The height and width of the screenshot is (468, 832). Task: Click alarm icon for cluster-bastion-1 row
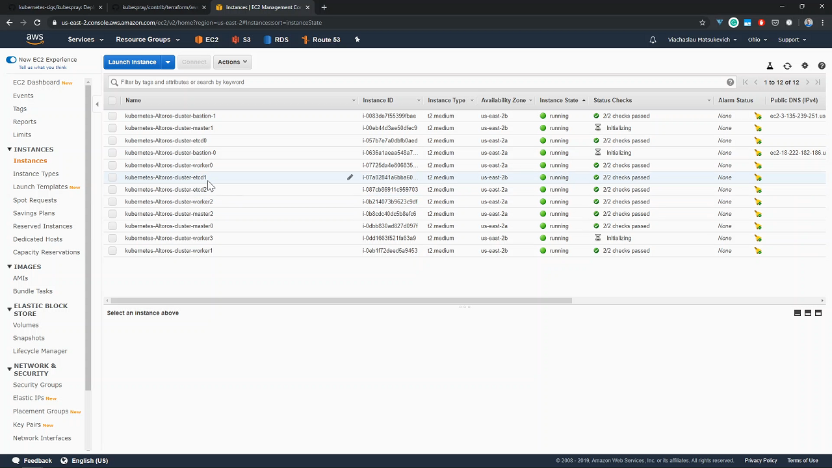point(758,116)
